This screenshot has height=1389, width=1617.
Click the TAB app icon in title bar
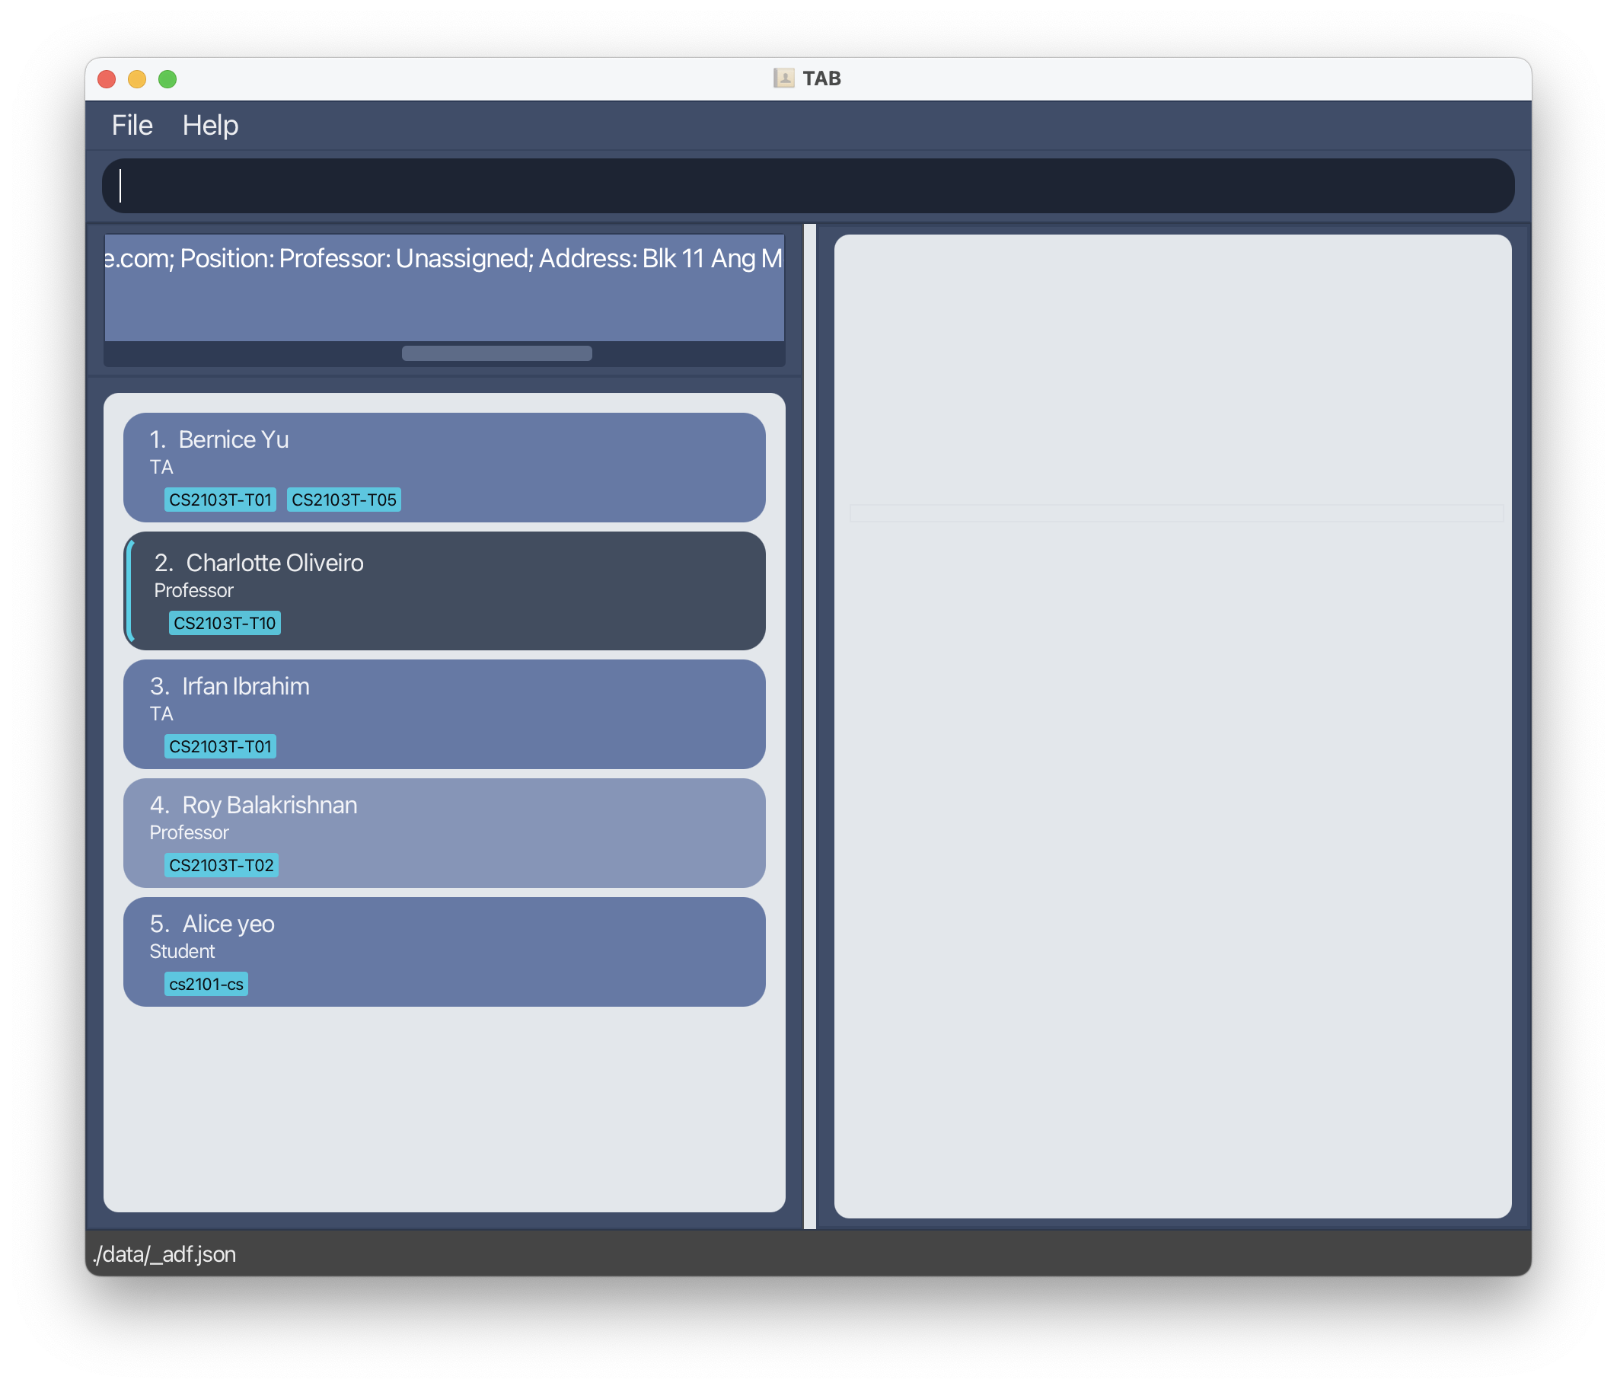[x=783, y=78]
